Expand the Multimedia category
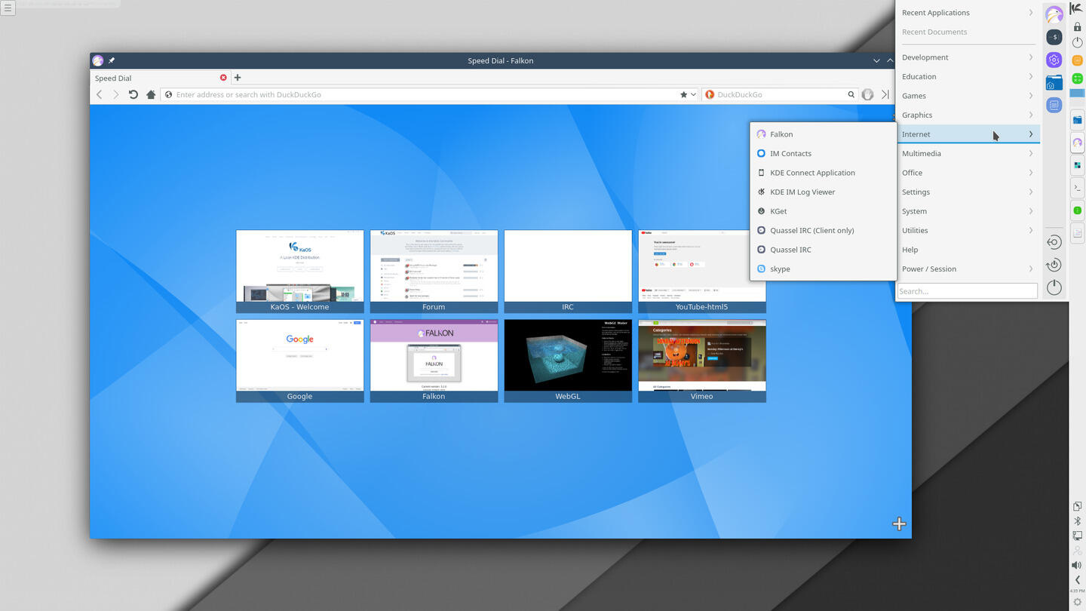The width and height of the screenshot is (1086, 611). click(968, 153)
